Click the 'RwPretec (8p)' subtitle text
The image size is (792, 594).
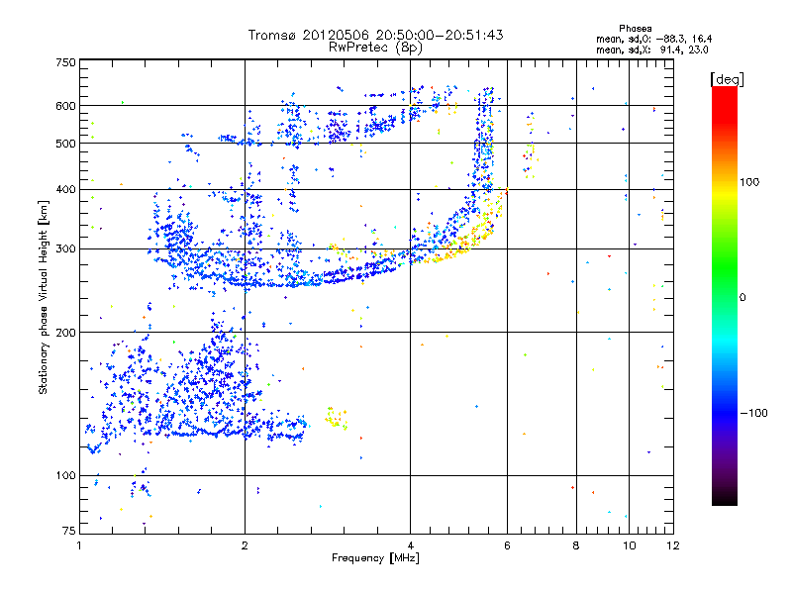click(375, 48)
